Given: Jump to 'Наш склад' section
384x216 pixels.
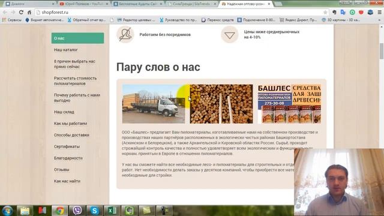Looking at the screenshot, I should pyautogui.click(x=64, y=112).
